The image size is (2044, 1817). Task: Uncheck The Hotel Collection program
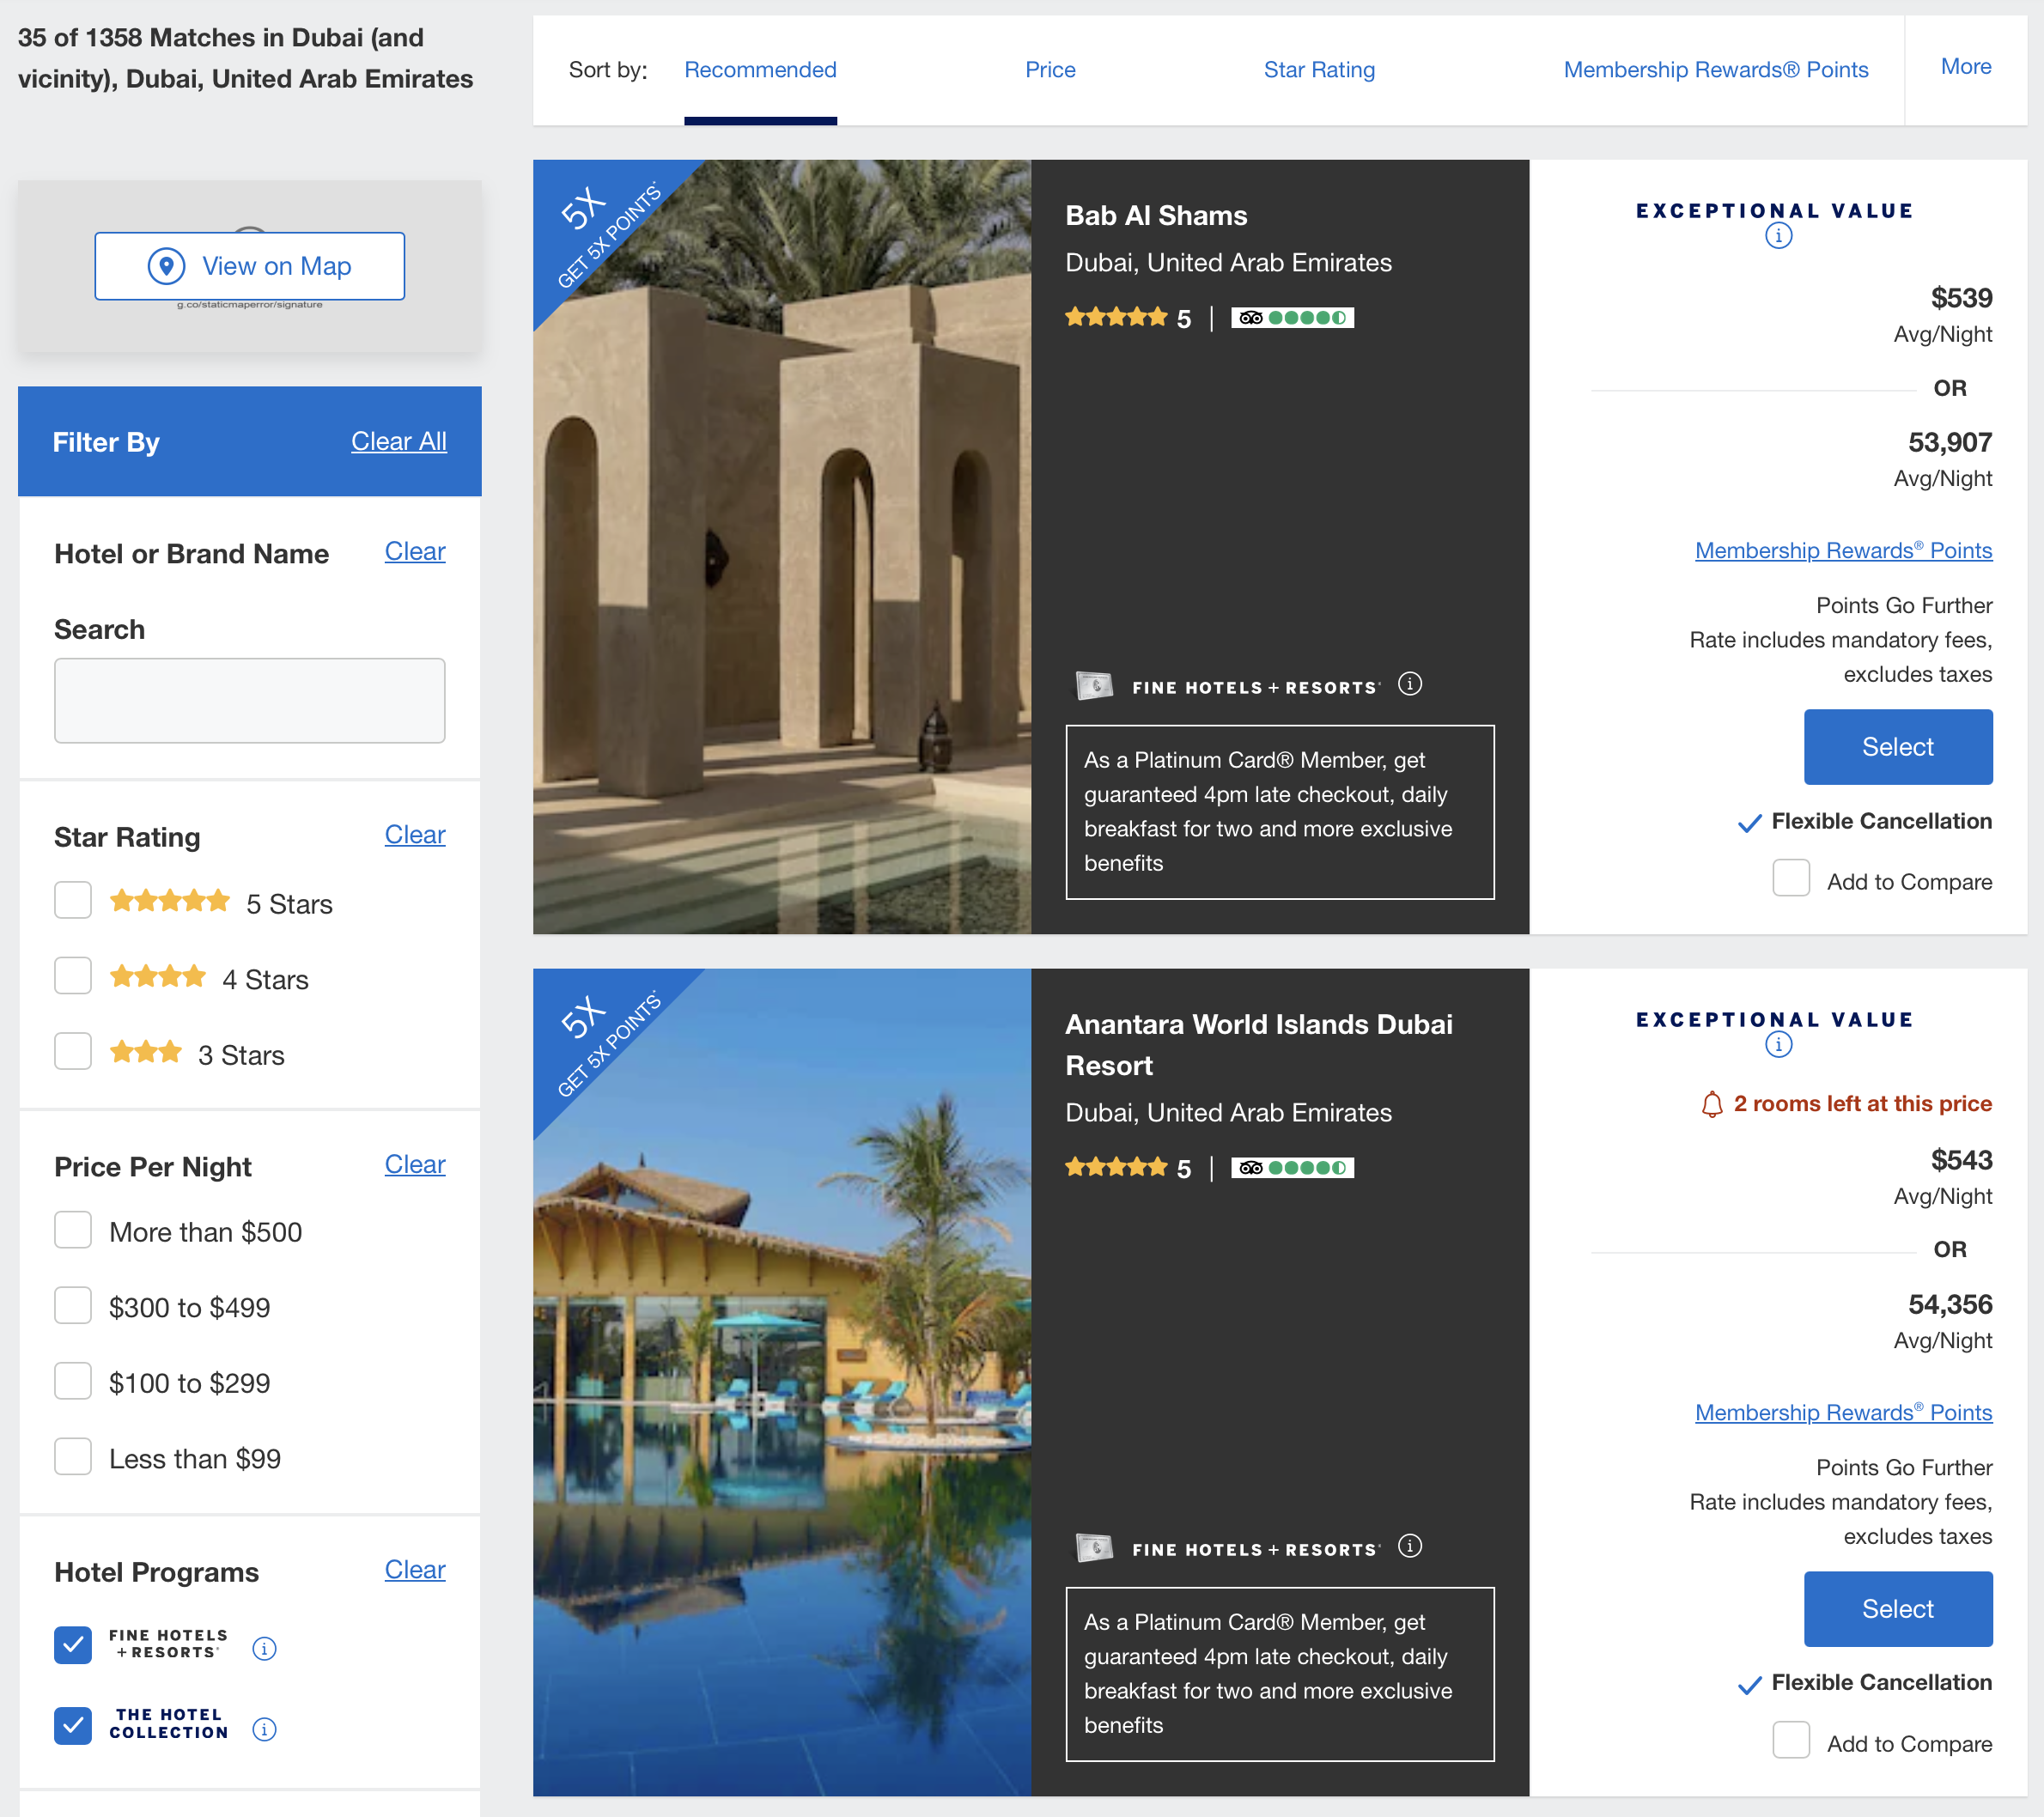tap(73, 1726)
